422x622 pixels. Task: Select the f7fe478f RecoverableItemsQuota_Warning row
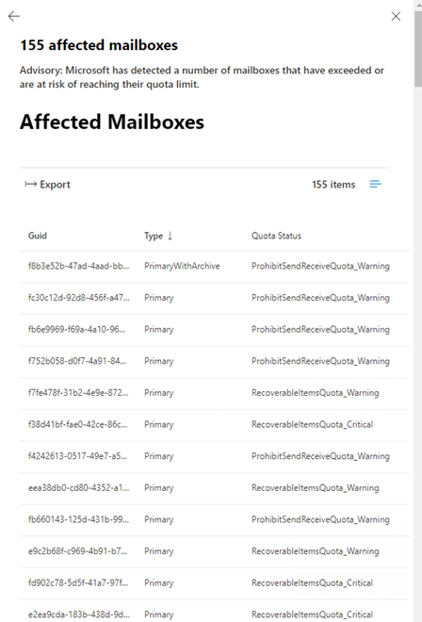coord(214,393)
